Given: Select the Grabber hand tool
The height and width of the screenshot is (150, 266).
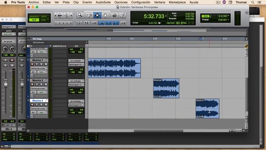Looking at the screenshot, I should 105,15.
